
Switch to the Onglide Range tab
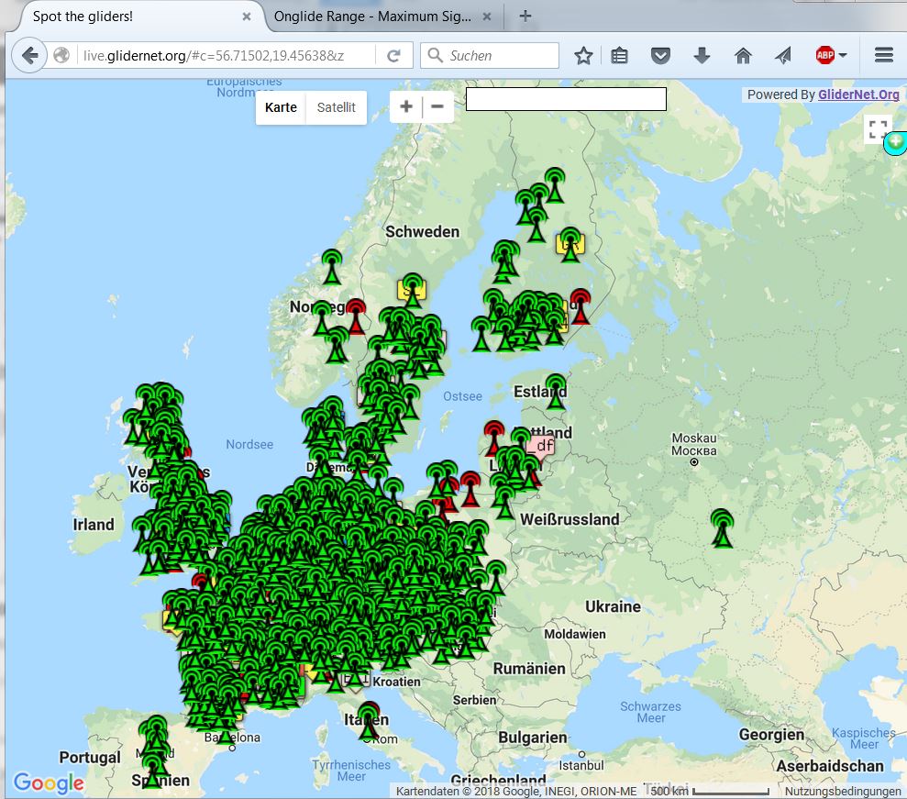point(372,17)
